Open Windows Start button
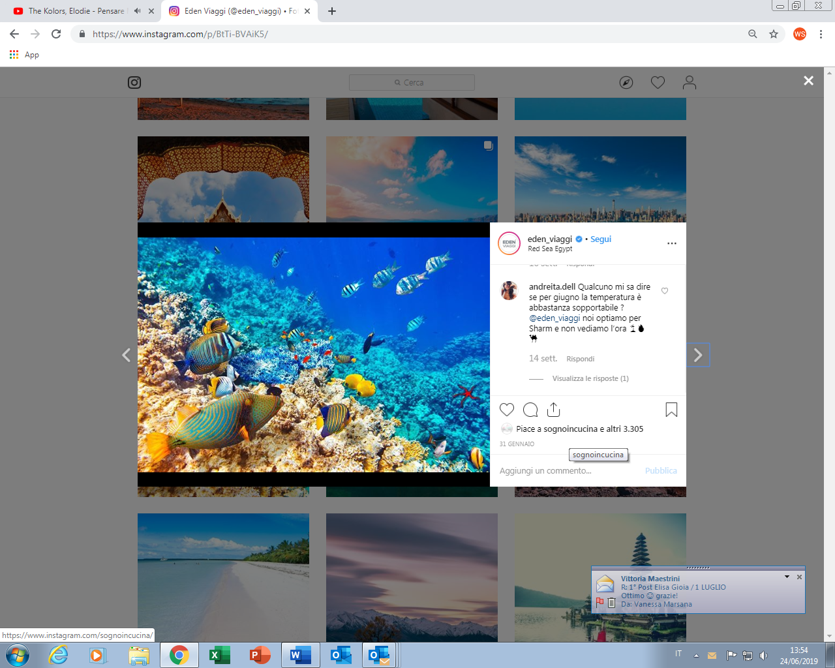Image resolution: width=835 pixels, height=668 pixels. (x=18, y=655)
